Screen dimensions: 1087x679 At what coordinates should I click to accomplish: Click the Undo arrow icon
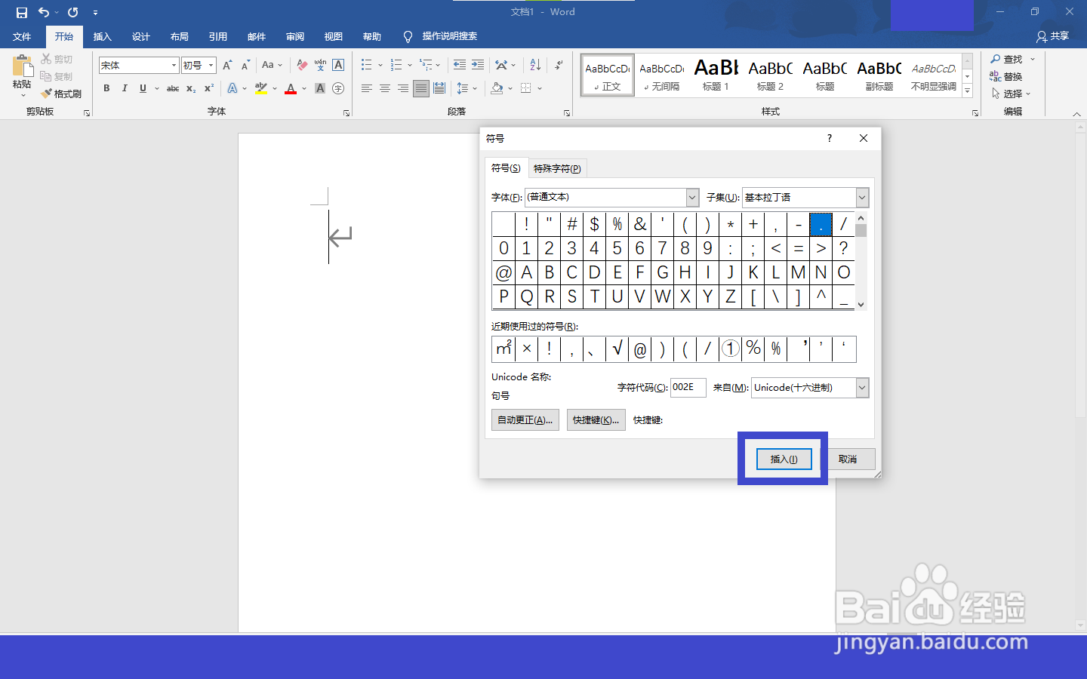click(x=44, y=12)
